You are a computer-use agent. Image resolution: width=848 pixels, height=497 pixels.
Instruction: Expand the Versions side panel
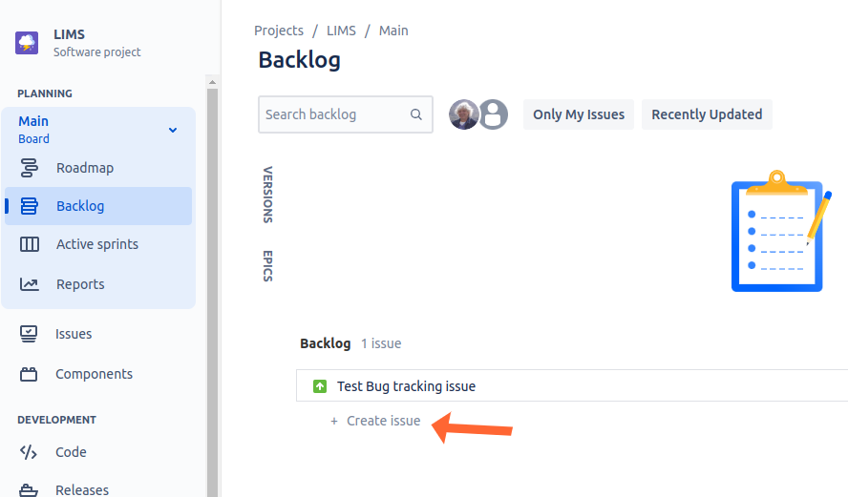tap(267, 195)
